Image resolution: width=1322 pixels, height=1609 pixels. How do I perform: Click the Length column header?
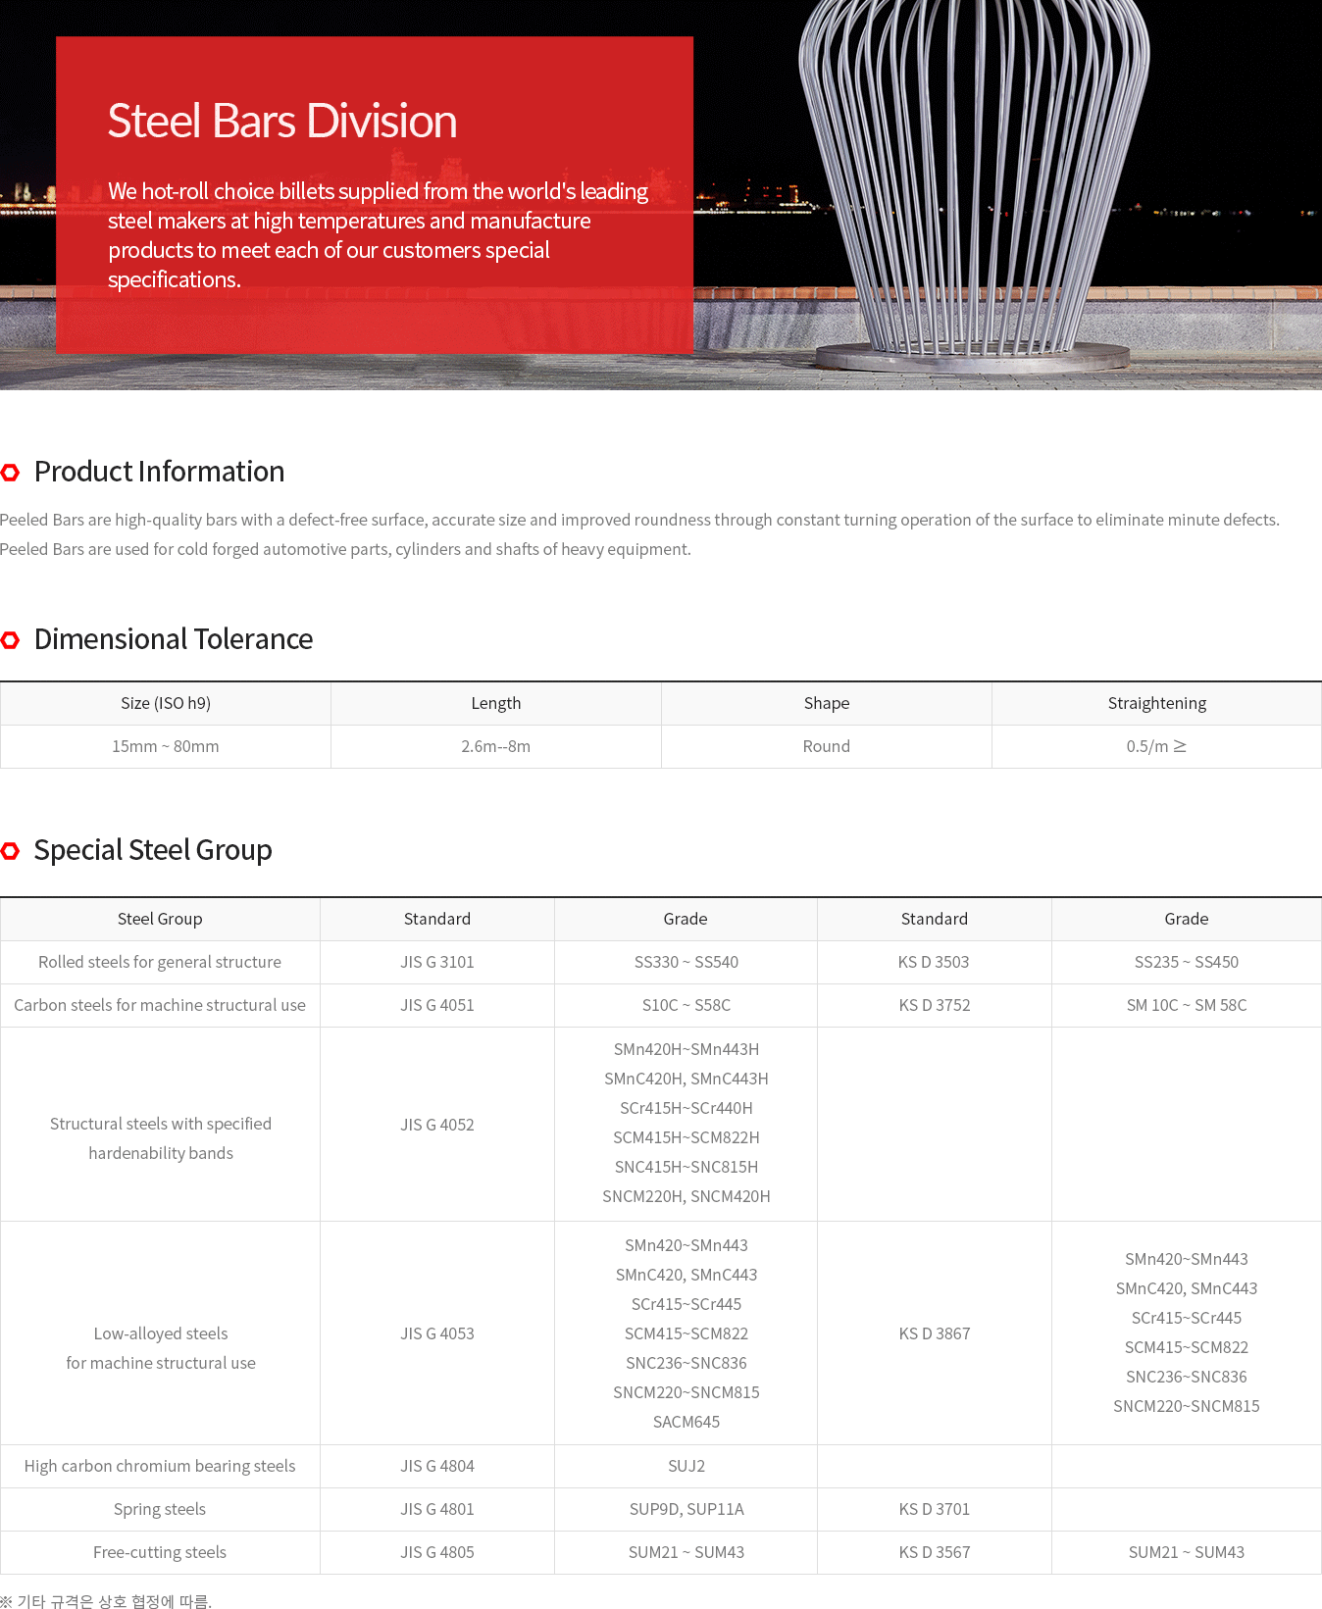point(496,703)
